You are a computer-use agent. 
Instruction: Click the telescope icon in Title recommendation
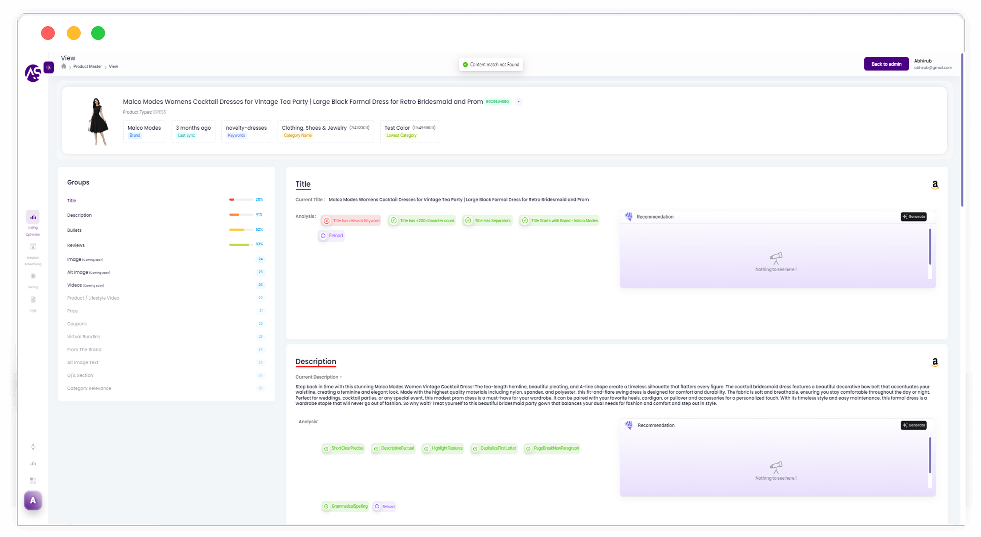click(776, 259)
